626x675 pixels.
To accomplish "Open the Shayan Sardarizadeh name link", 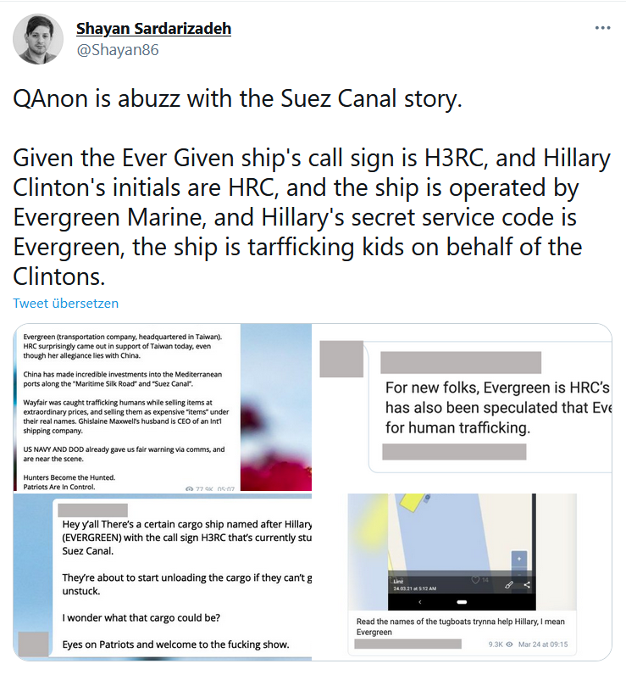I will pyautogui.click(x=153, y=29).
